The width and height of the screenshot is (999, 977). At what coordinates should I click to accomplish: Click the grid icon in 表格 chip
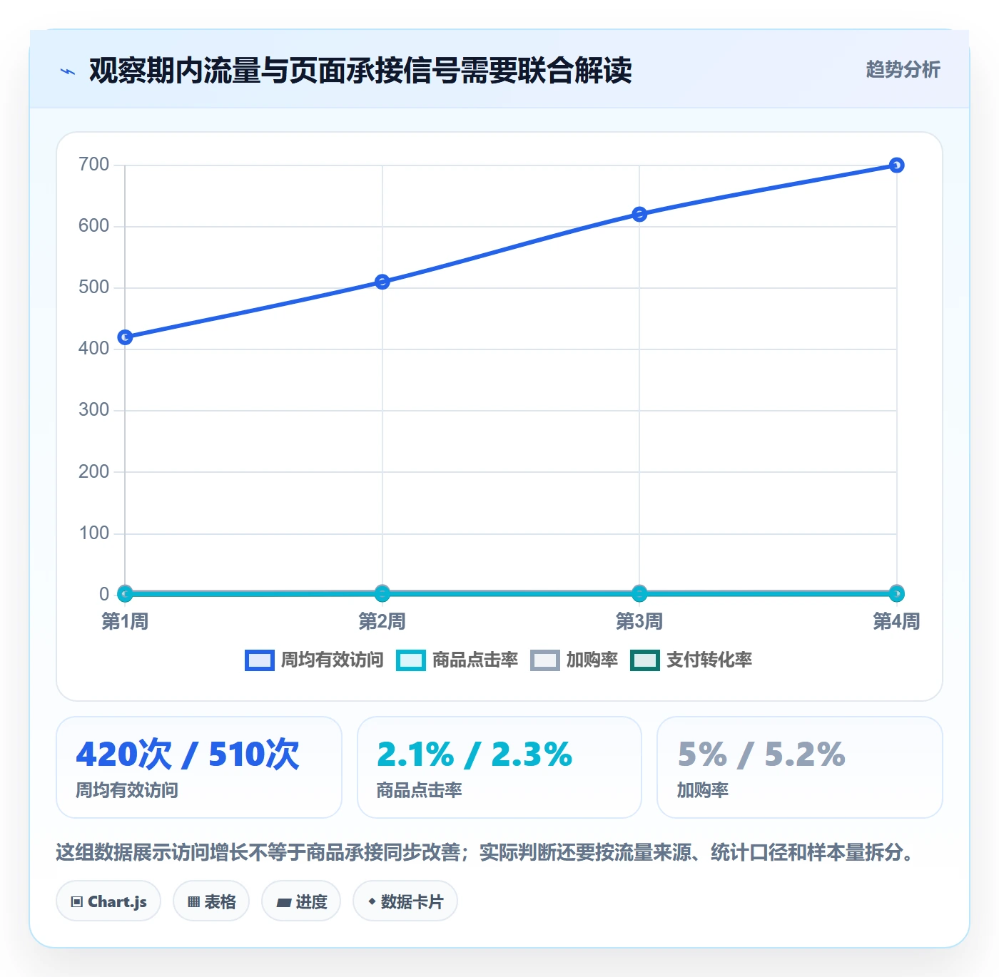(193, 902)
